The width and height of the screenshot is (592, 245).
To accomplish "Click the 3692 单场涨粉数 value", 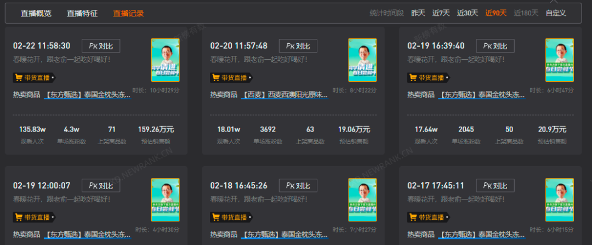I will (x=267, y=129).
